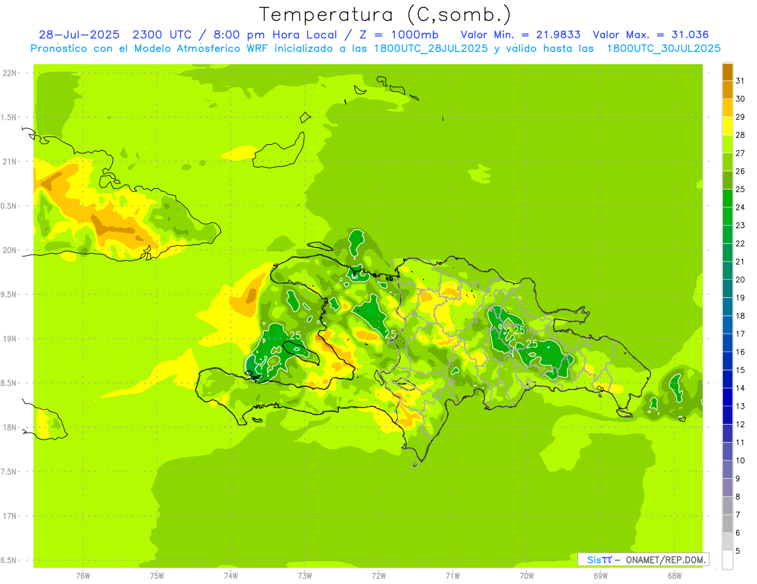Click the purple color bar segment between 8 and 9
This screenshot has height=584, width=757.
click(727, 488)
